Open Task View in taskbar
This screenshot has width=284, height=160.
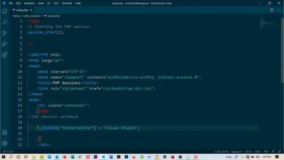click(x=26, y=157)
